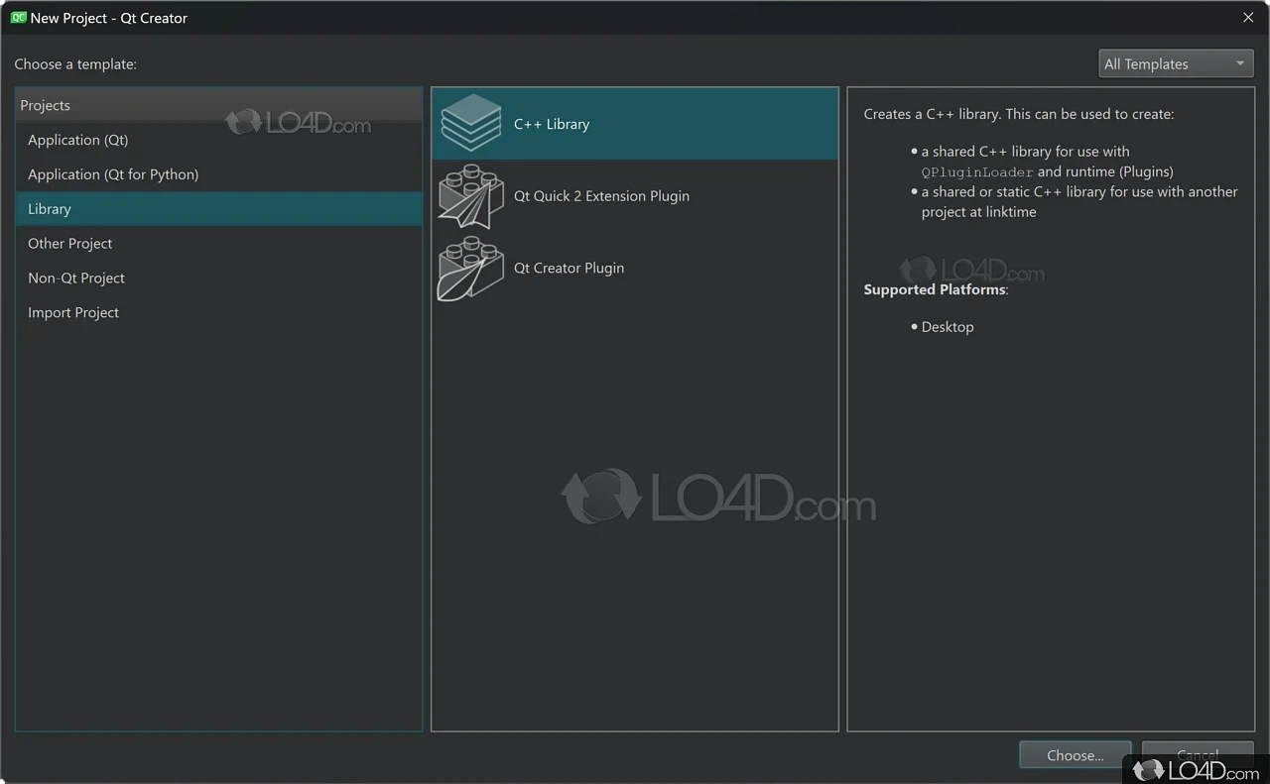Click the Qt Creator logo in title bar

click(18, 18)
